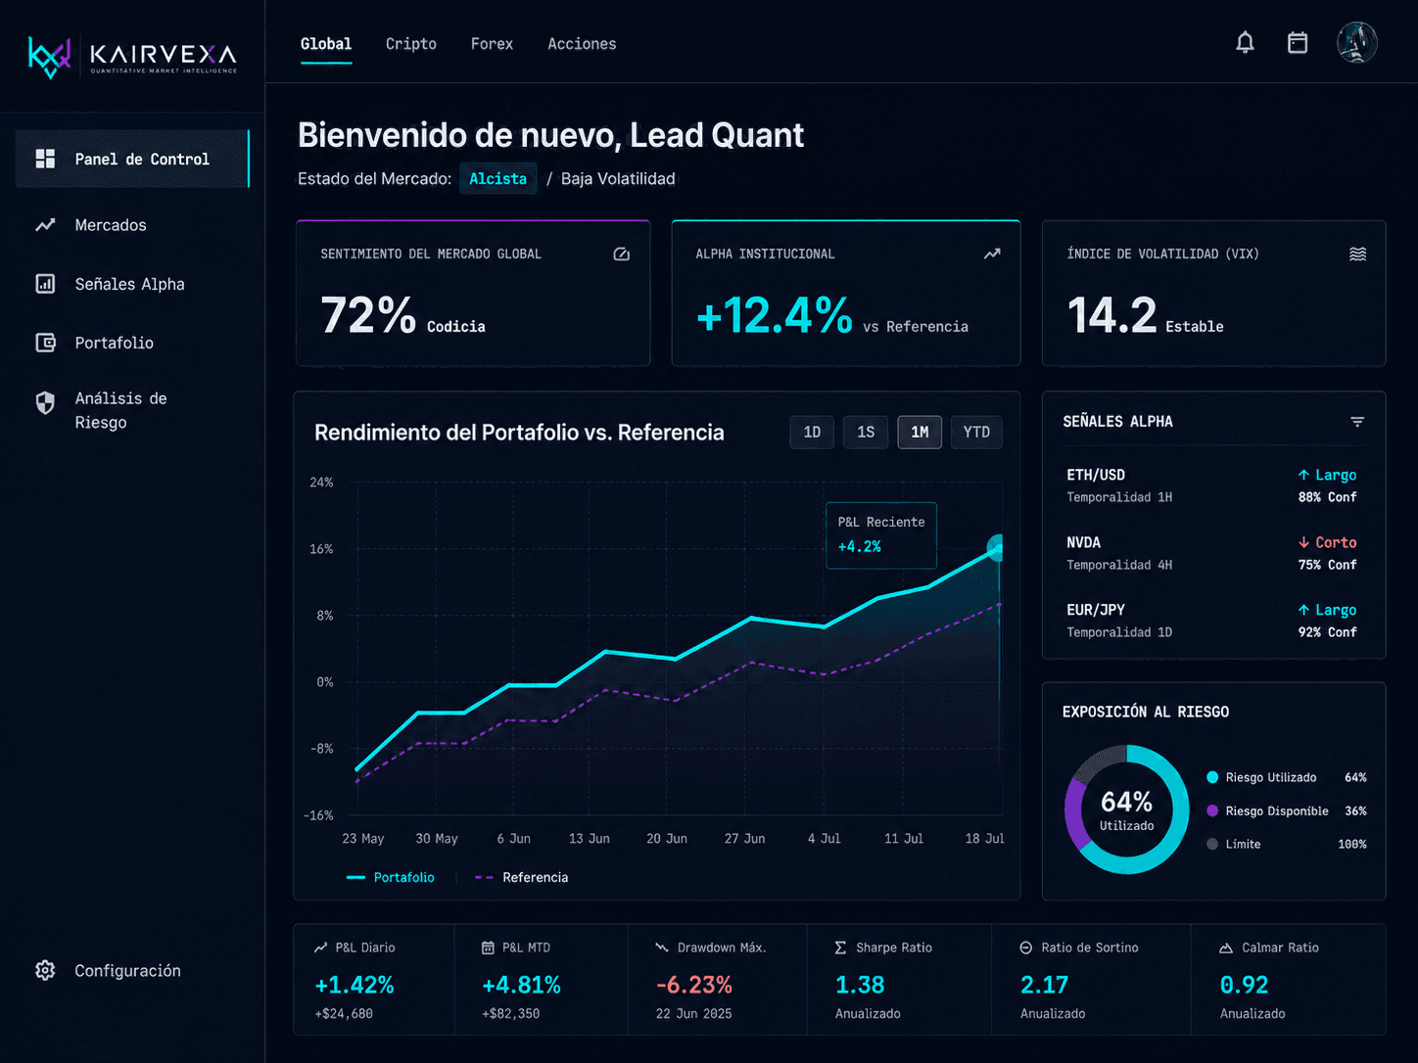
Task: Click the up arrow beside ETH/USD Largo
Action: coord(1303,475)
